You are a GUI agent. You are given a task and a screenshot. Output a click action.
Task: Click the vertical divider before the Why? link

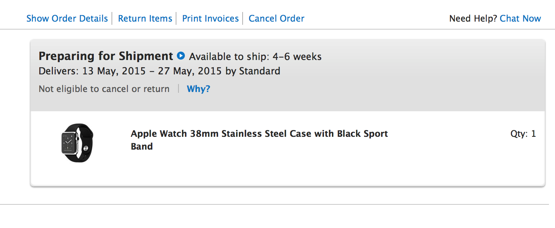click(x=178, y=89)
